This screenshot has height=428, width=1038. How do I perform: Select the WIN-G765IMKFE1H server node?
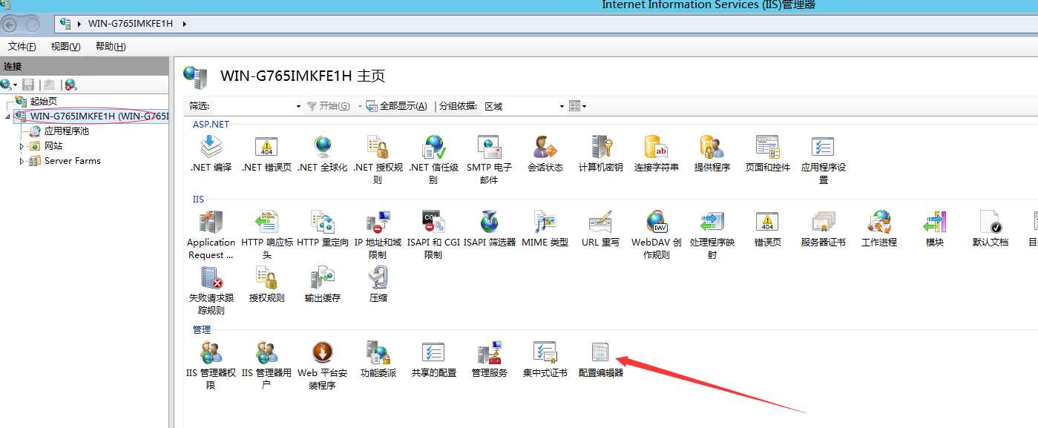pyautogui.click(x=99, y=116)
